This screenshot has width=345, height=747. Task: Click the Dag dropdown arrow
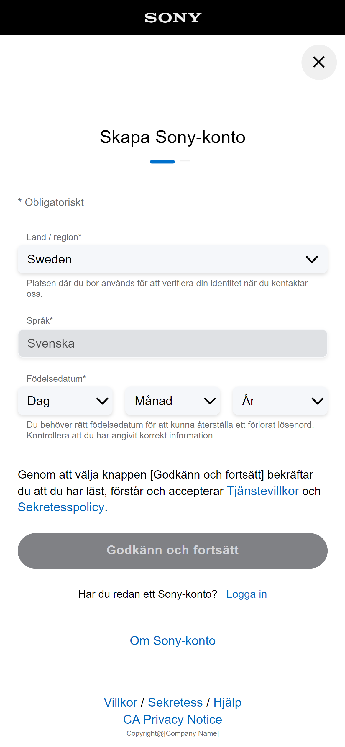(x=102, y=401)
